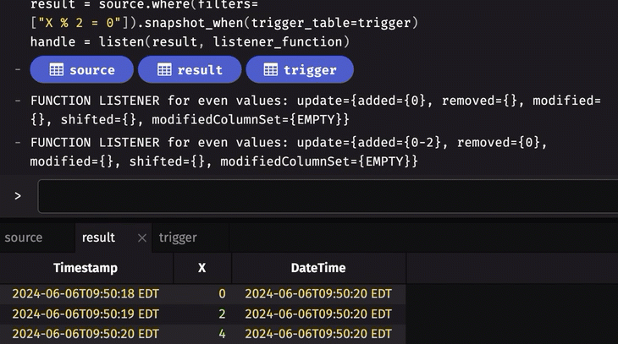The height and width of the screenshot is (344, 618).
Task: Switch to the source tab
Action: tap(24, 238)
